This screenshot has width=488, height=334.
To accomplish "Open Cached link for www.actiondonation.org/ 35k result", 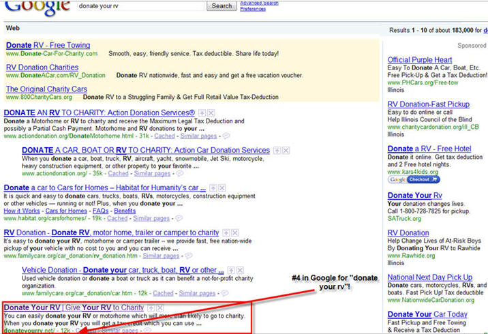I will [x=118, y=173].
